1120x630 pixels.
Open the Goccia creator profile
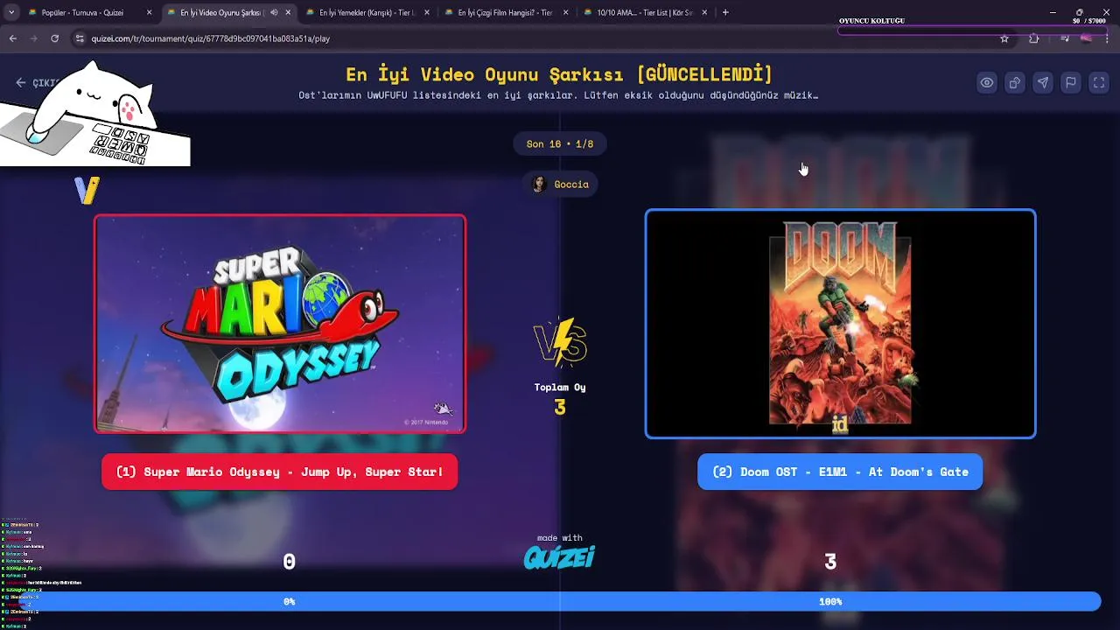point(561,184)
